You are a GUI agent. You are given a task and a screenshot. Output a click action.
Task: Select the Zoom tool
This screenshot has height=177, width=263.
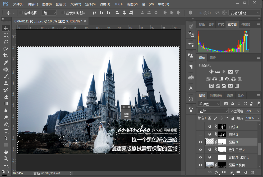click(x=6, y=159)
